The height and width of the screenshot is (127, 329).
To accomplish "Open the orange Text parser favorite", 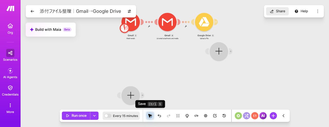I will (255, 116).
